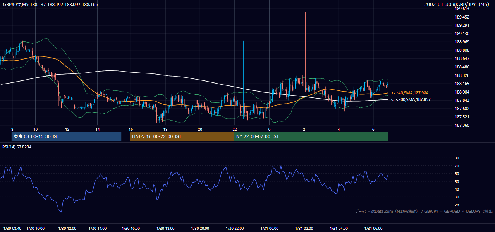Click hour label 0 under the price chart
Image resolution: width=495 pixels, height=232 pixels.
click(269, 129)
